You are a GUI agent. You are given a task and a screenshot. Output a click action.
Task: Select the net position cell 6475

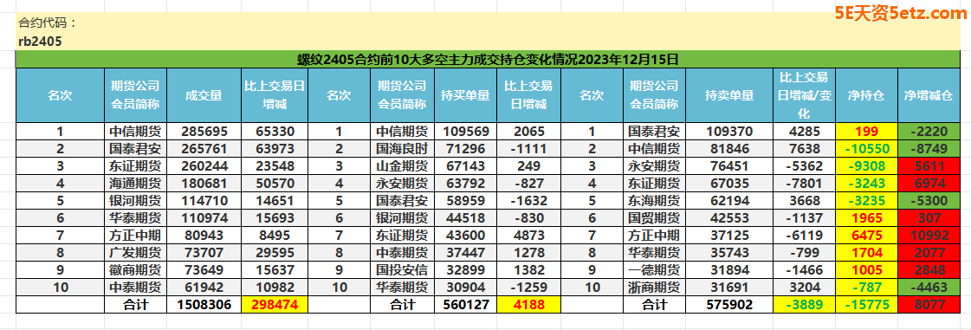(865, 236)
